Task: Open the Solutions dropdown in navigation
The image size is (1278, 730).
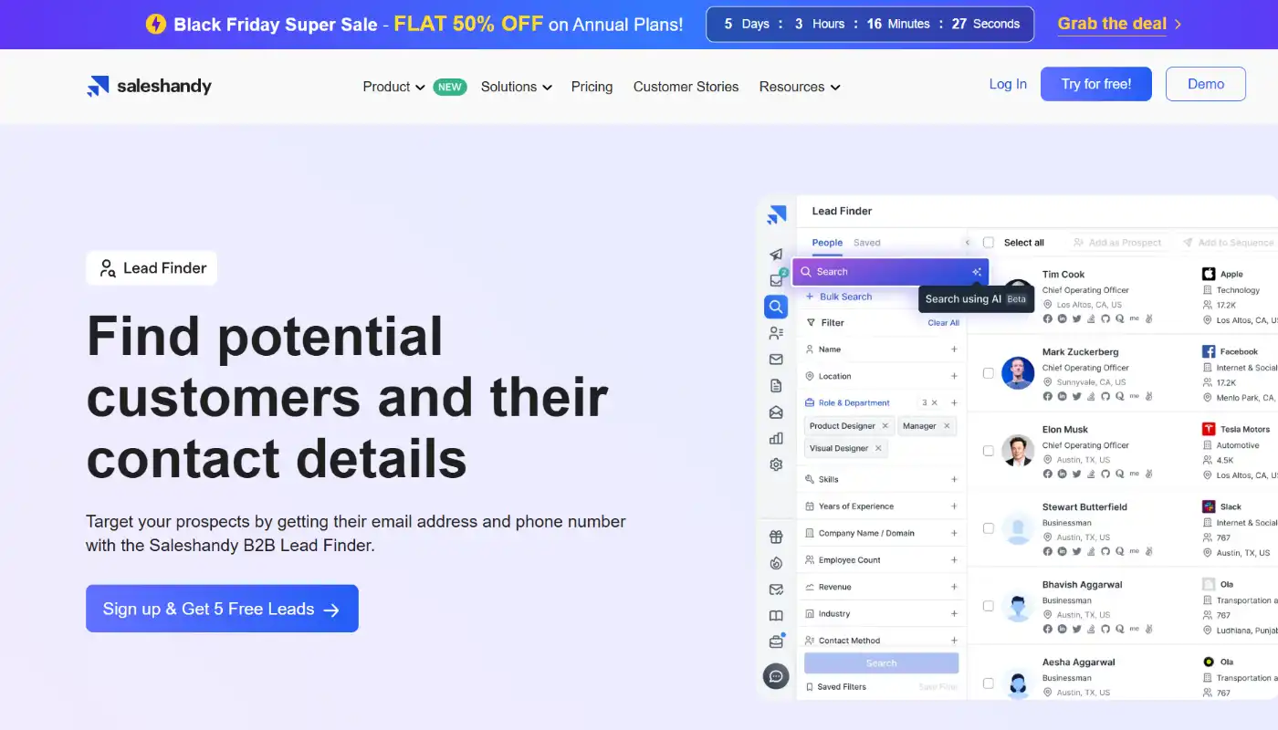Action: 516,87
